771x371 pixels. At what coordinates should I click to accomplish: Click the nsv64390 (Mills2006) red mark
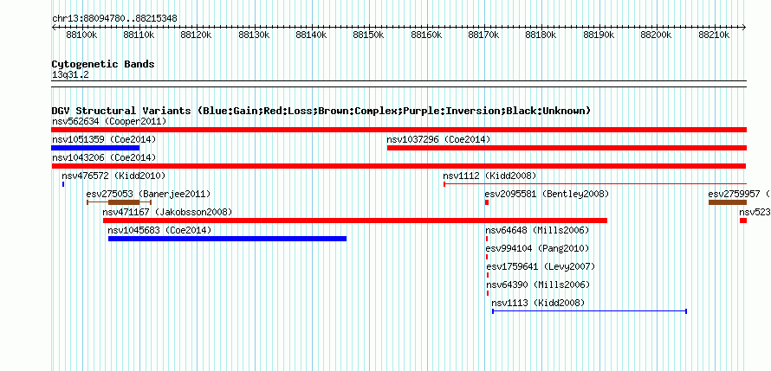488,293
